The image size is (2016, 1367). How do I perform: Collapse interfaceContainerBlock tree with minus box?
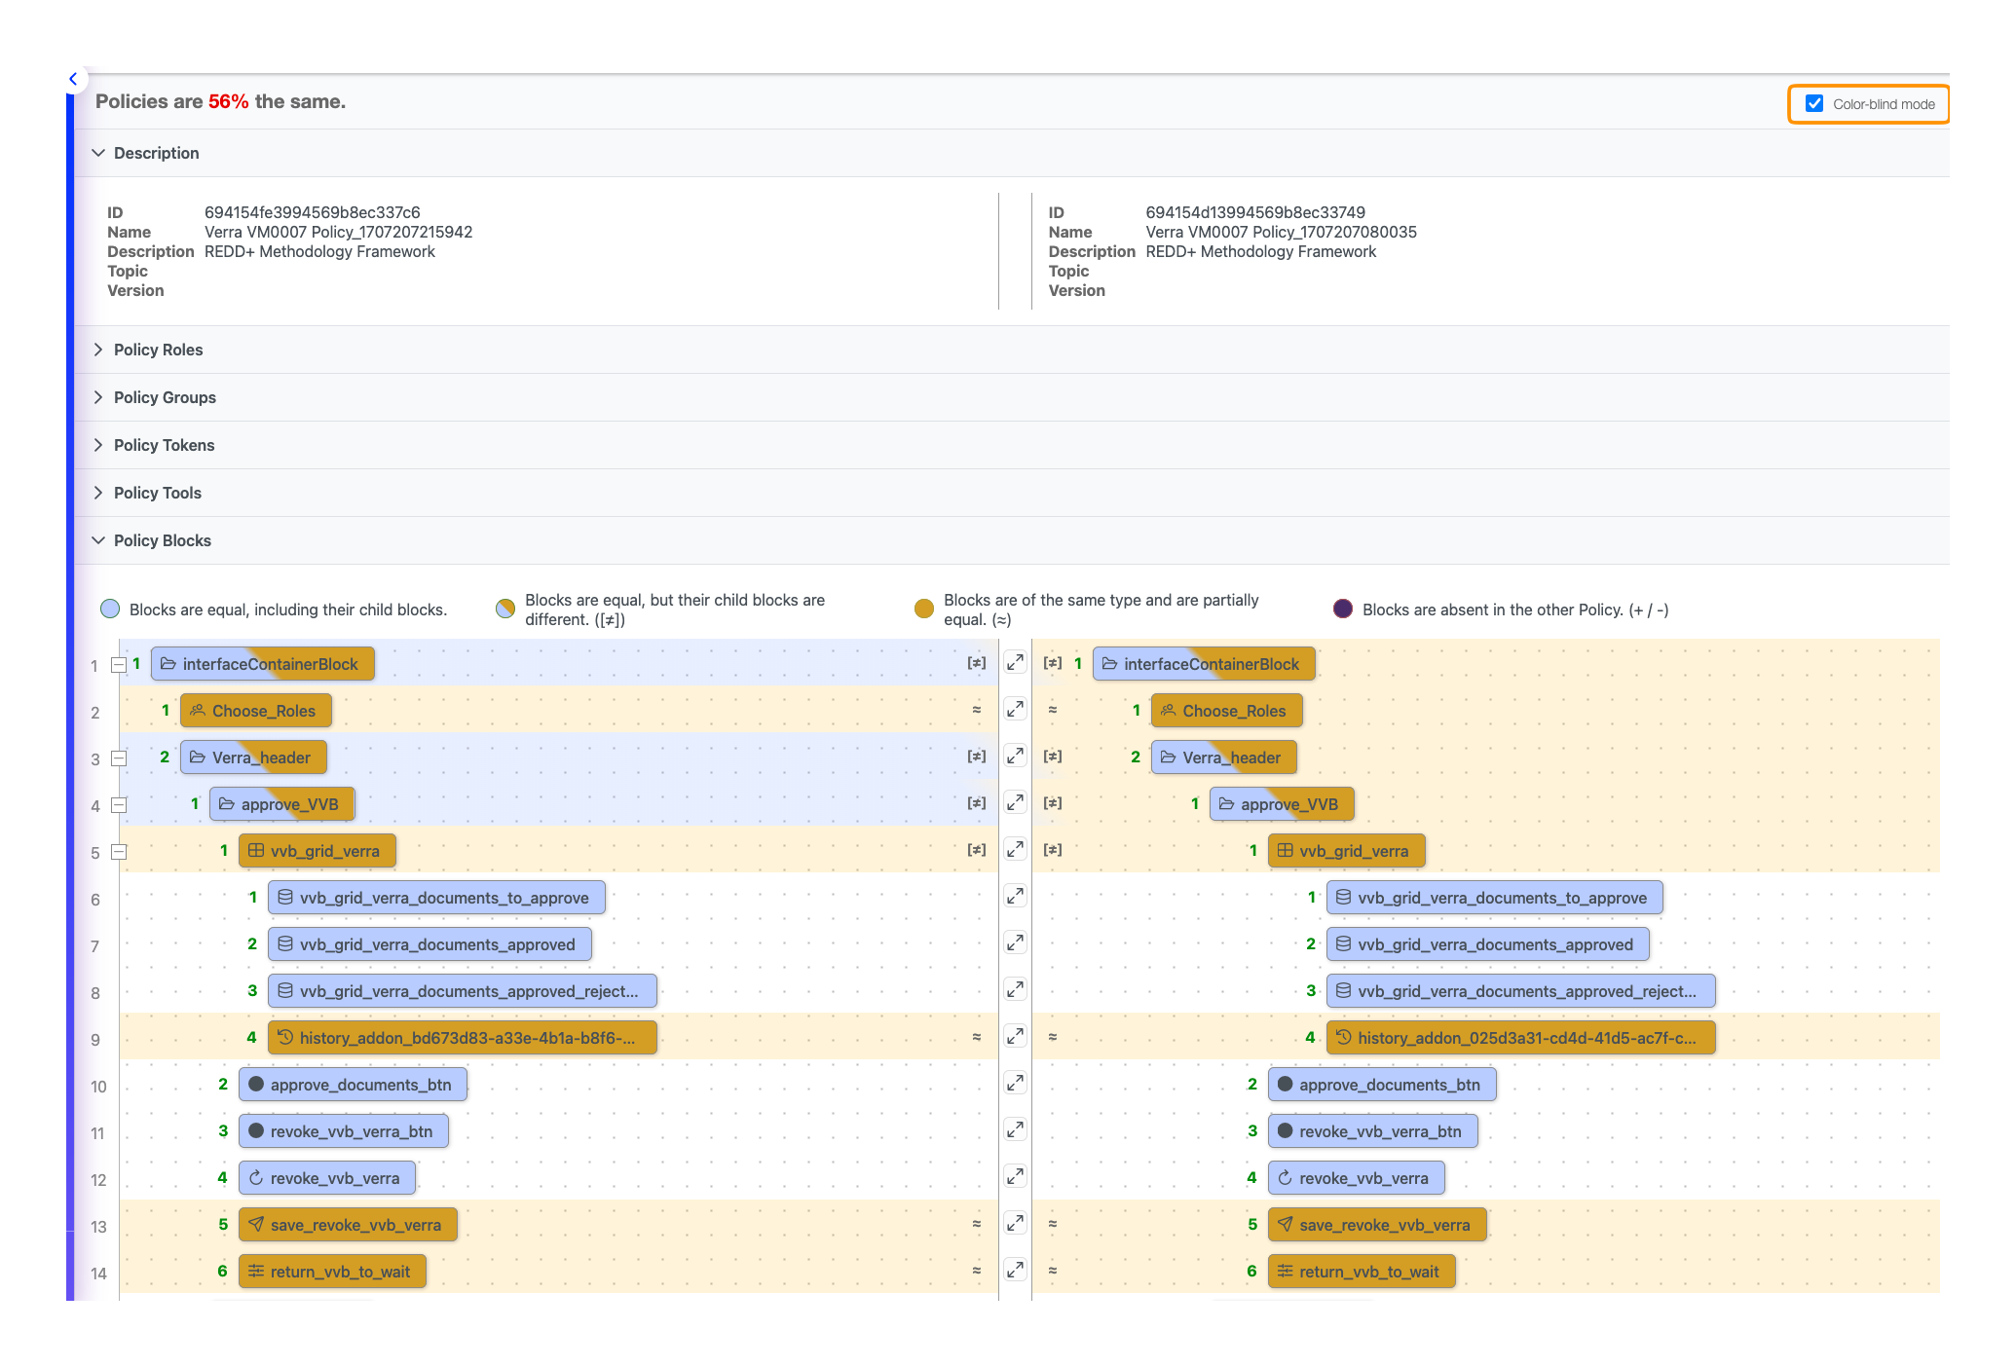coord(119,666)
